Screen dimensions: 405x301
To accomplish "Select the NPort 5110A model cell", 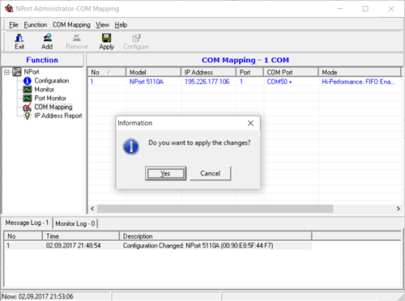I will click(x=147, y=82).
